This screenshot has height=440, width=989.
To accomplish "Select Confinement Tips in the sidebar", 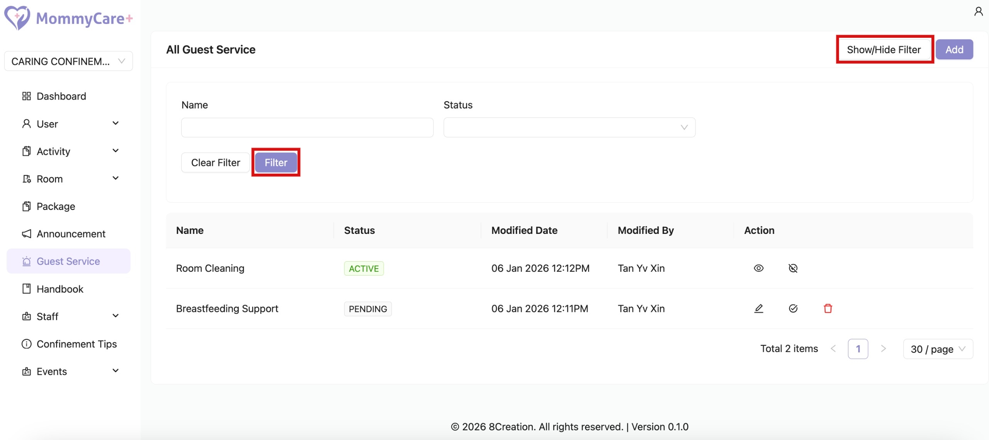I will tap(76, 344).
